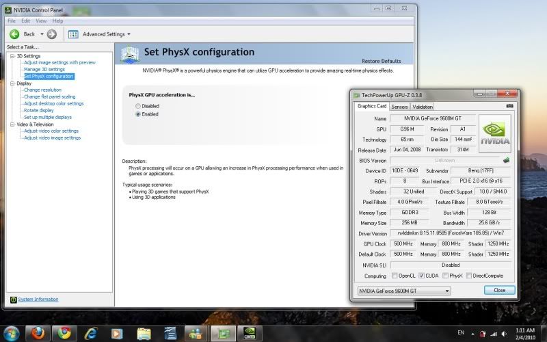Open Adjust desktop color settings

54,104
